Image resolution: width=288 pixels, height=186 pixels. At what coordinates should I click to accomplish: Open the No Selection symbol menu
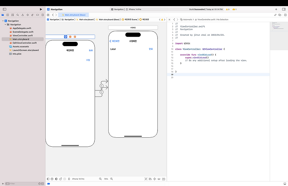222,19
